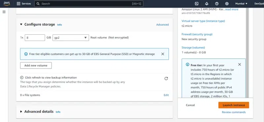Click the Cancel button
The image size is (264, 122).
tap(190, 105)
